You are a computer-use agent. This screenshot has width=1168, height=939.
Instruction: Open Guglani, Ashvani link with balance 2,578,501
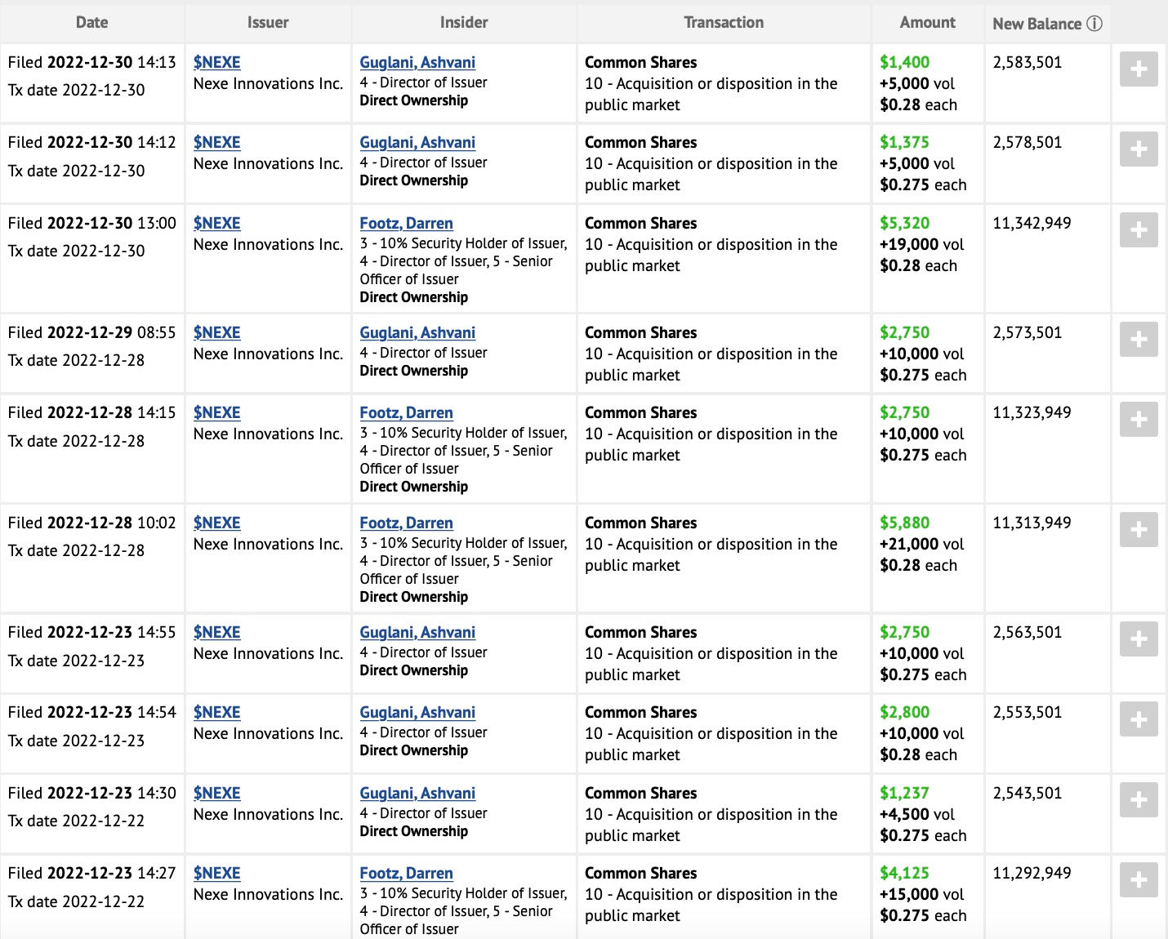tap(417, 142)
